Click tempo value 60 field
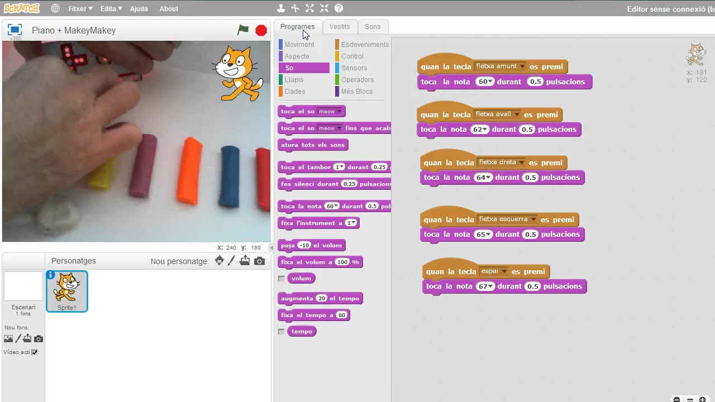The height and width of the screenshot is (402, 715). click(341, 315)
